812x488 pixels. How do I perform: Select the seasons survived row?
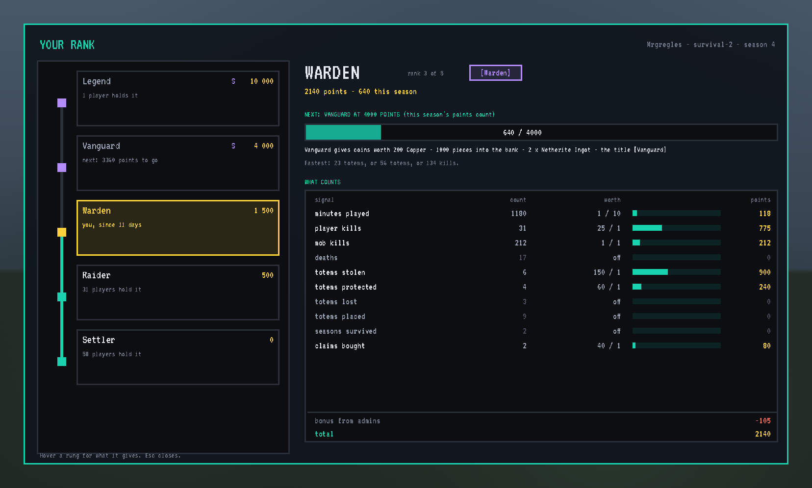coord(541,331)
